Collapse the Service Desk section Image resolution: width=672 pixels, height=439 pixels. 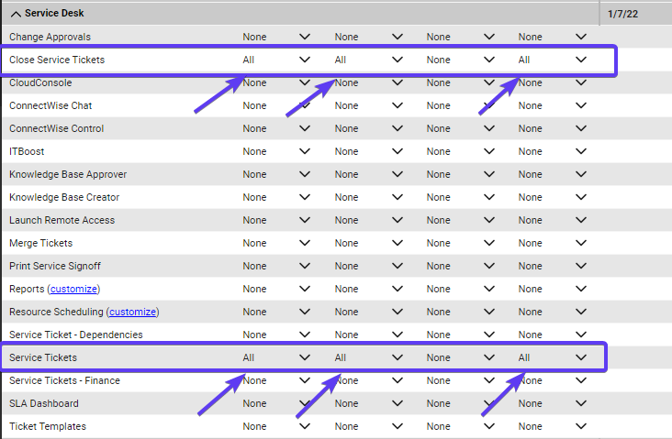click(16, 14)
